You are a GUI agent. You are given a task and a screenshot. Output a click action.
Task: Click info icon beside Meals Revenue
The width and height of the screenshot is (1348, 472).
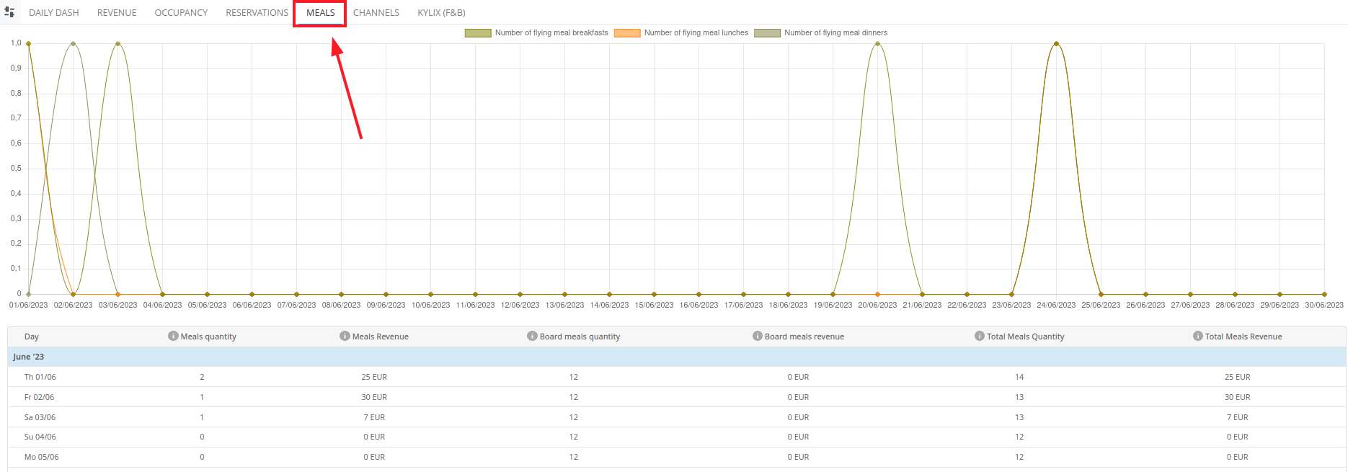[x=345, y=336]
